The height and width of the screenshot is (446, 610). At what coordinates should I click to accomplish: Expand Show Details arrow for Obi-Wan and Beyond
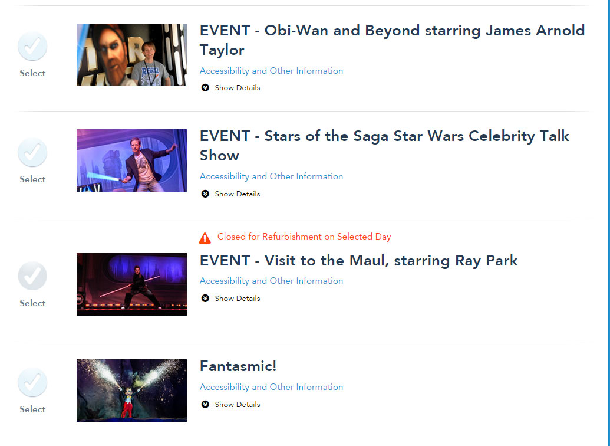coord(205,88)
